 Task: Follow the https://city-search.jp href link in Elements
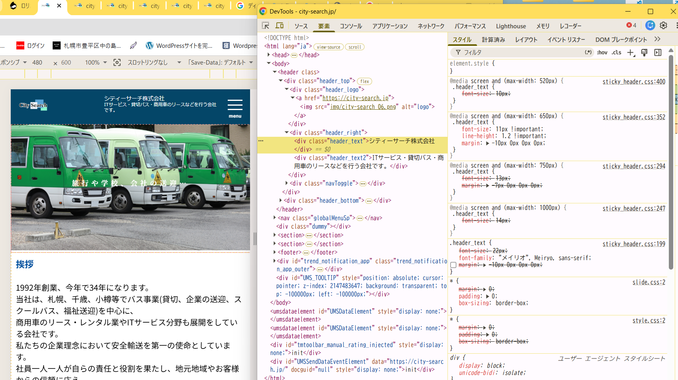[355, 98]
